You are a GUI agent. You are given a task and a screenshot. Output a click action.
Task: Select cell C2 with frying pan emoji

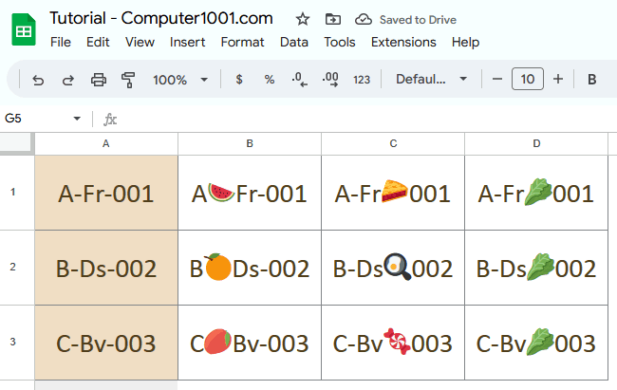coord(393,268)
